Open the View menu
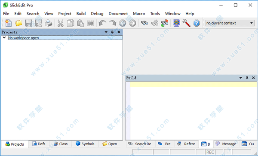 (49, 14)
